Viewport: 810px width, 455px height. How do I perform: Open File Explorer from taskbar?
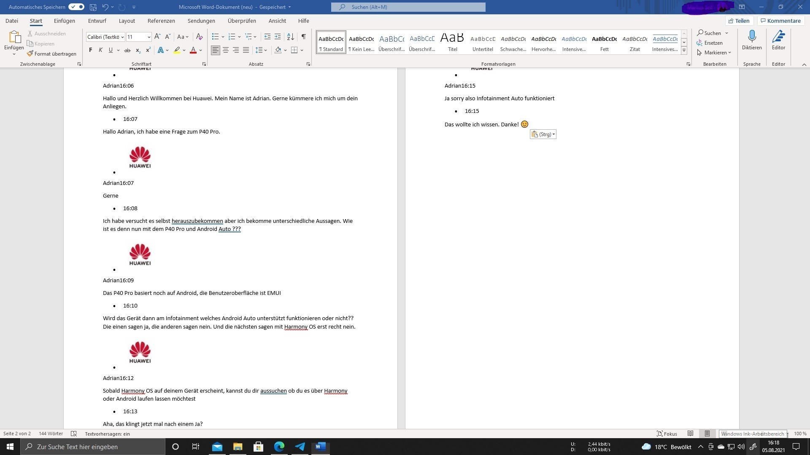pos(238,447)
